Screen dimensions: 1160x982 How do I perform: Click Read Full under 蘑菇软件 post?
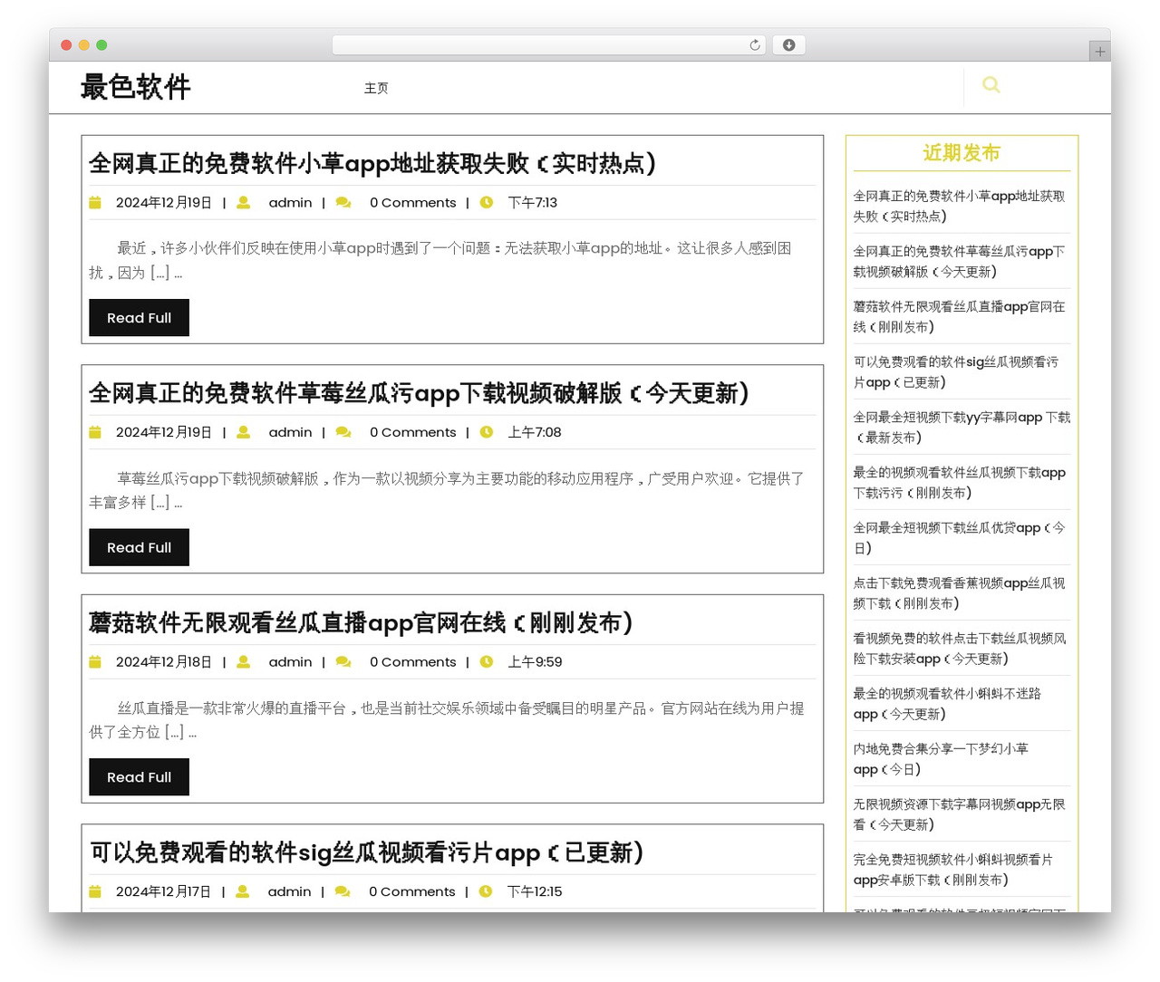coord(139,777)
